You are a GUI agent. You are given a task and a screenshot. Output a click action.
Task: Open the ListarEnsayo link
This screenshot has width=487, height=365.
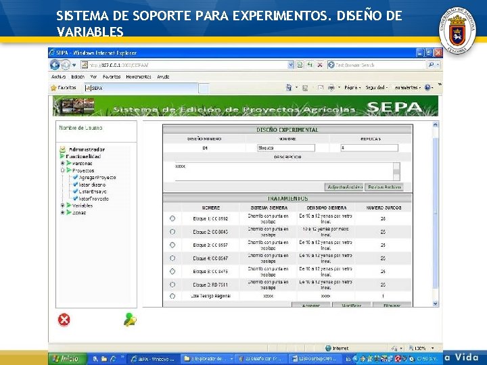click(93, 192)
